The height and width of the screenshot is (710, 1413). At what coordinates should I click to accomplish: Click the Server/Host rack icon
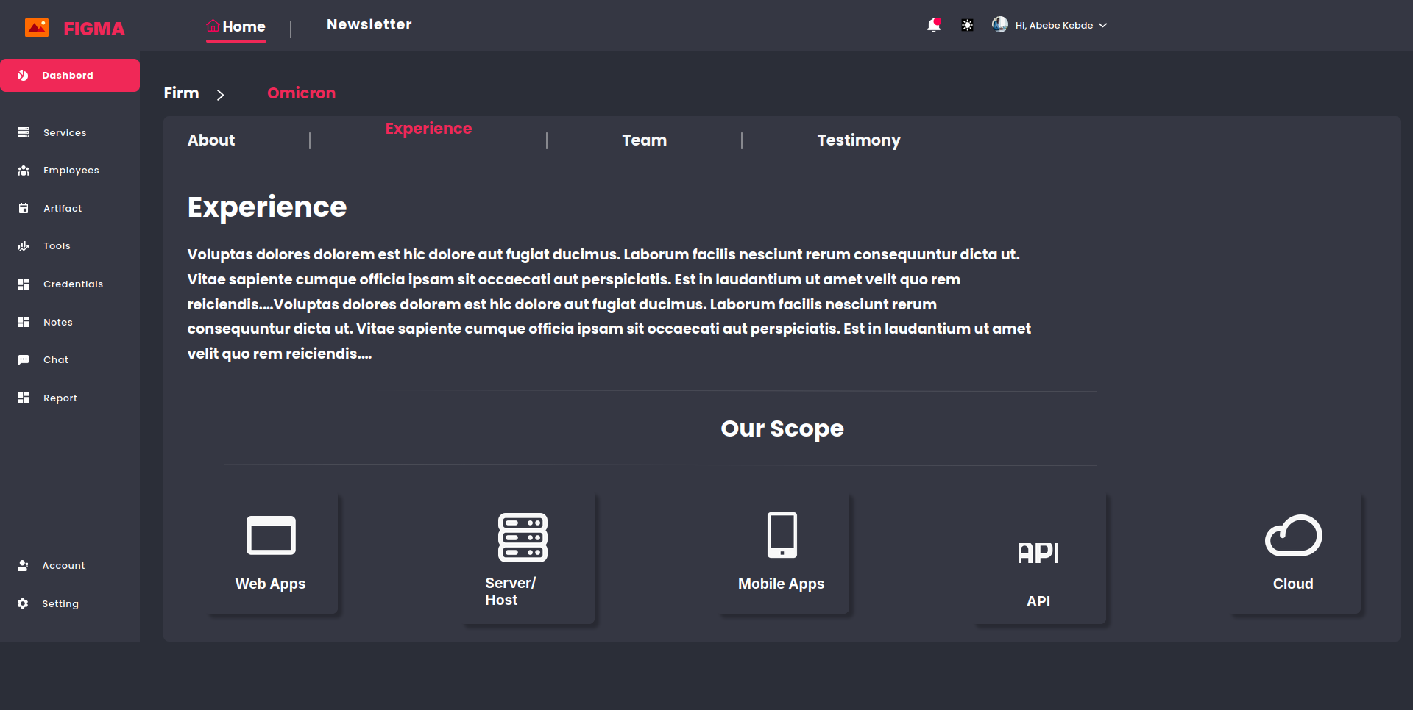523,537
